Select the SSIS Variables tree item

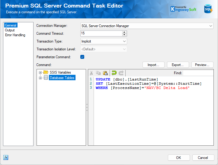coord(60,72)
